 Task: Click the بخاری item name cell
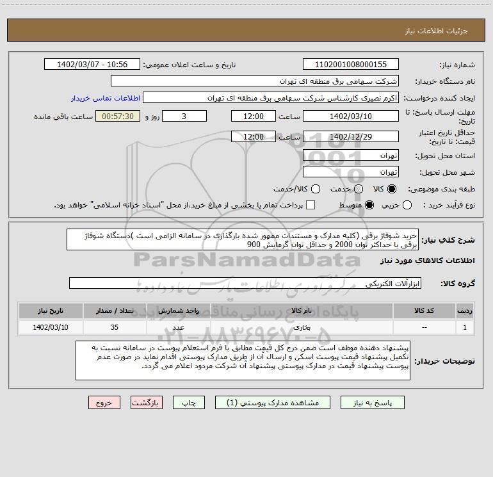302,327
